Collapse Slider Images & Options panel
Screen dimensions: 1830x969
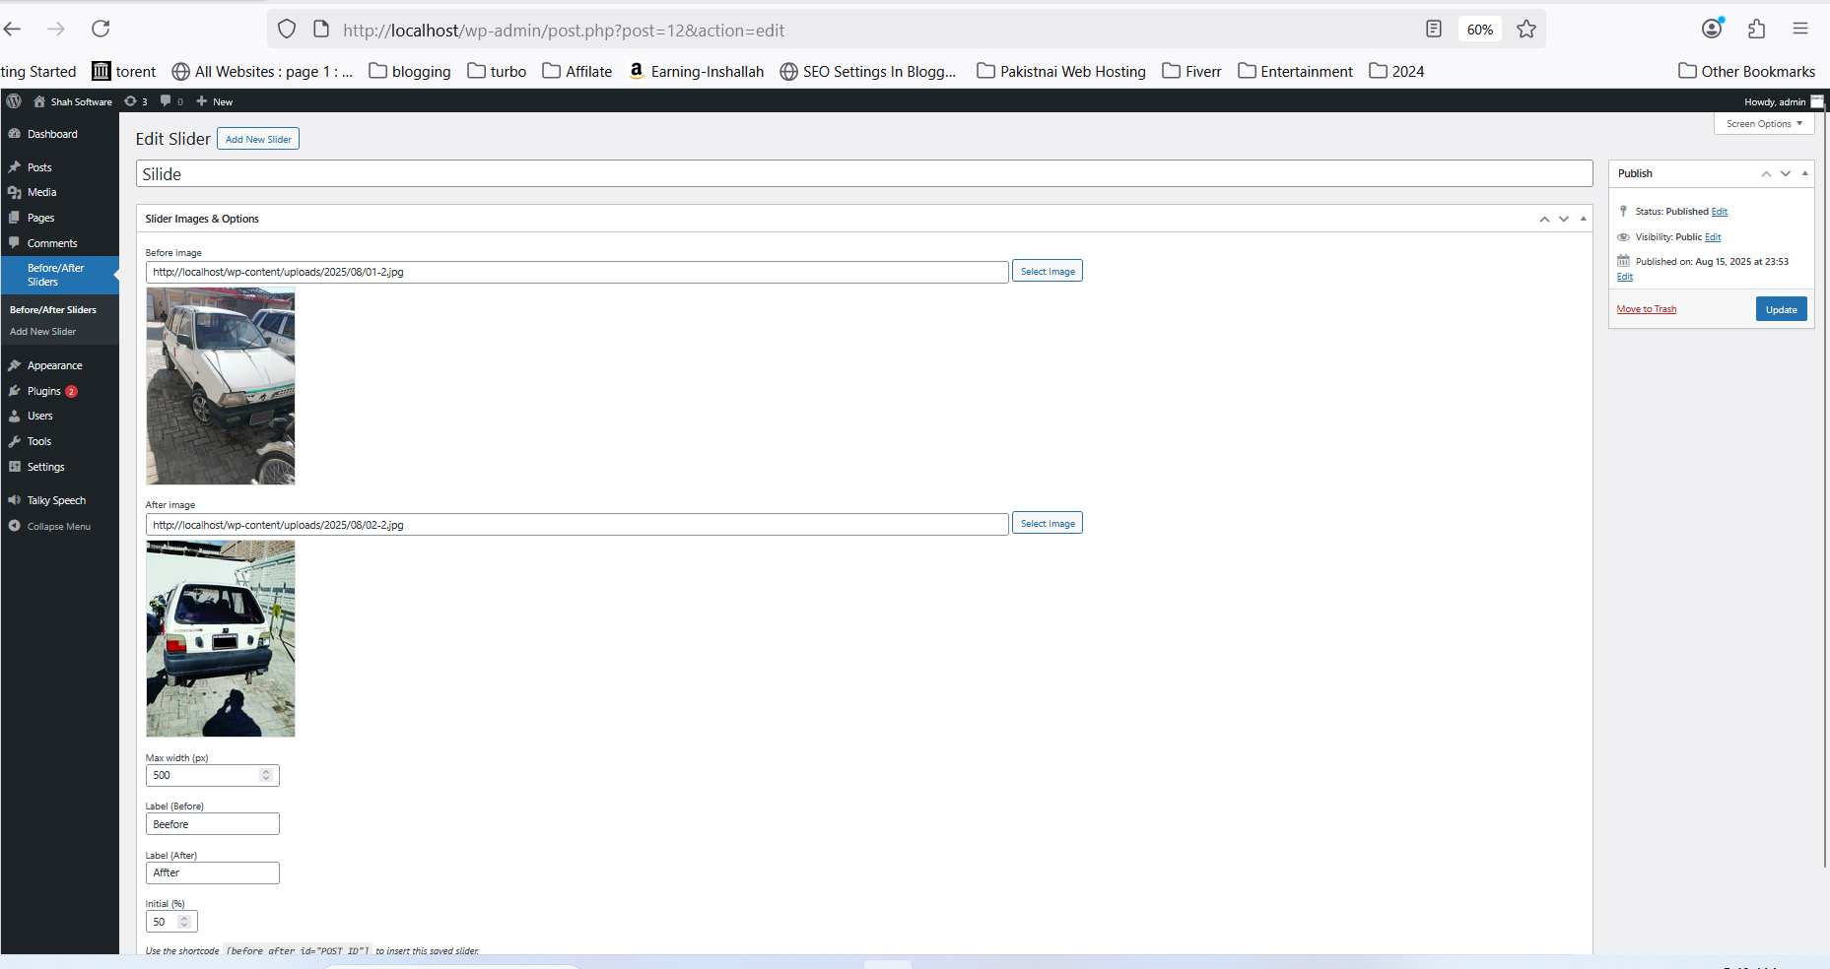(x=1583, y=219)
